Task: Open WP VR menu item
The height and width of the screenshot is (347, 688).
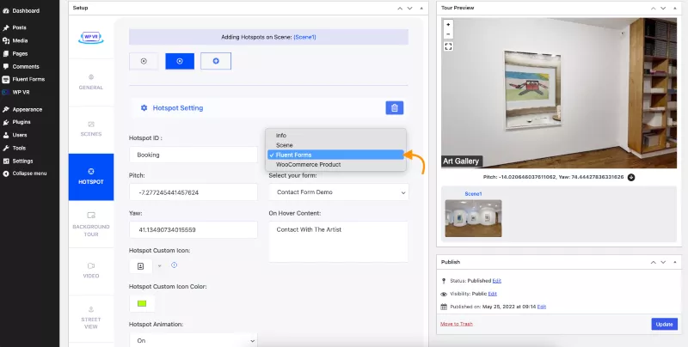Action: (16, 93)
